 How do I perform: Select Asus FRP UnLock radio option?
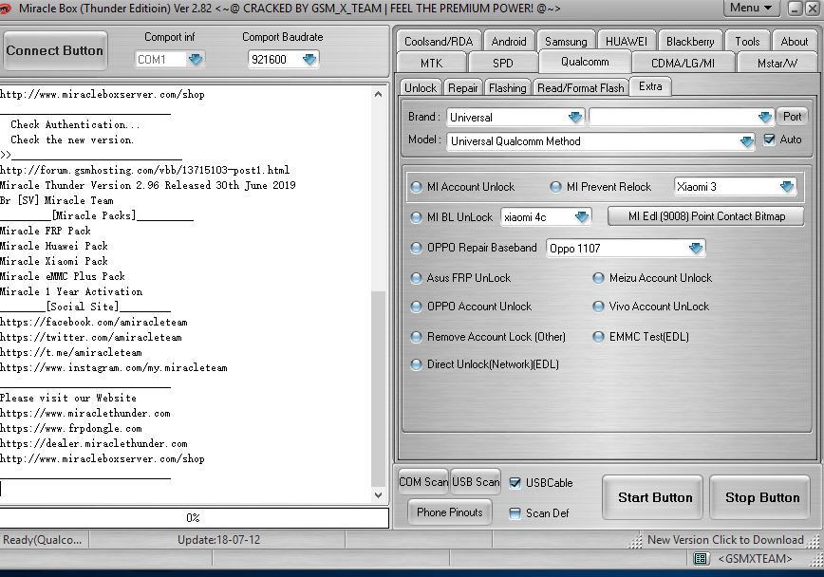pos(416,278)
